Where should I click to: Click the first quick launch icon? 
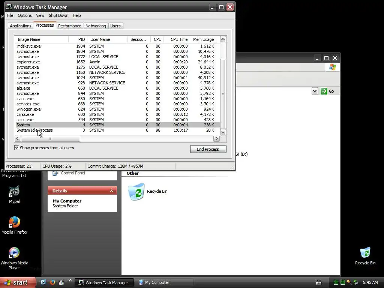43,282
